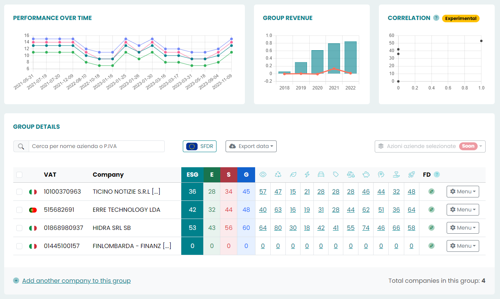Click the question mark next to CORRELATION

point(436,18)
